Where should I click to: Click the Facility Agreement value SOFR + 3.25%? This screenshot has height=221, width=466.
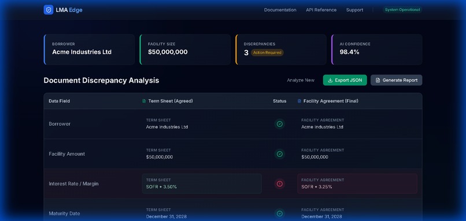pos(317,187)
